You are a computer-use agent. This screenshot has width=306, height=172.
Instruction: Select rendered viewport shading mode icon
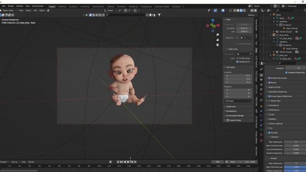click(x=244, y=11)
